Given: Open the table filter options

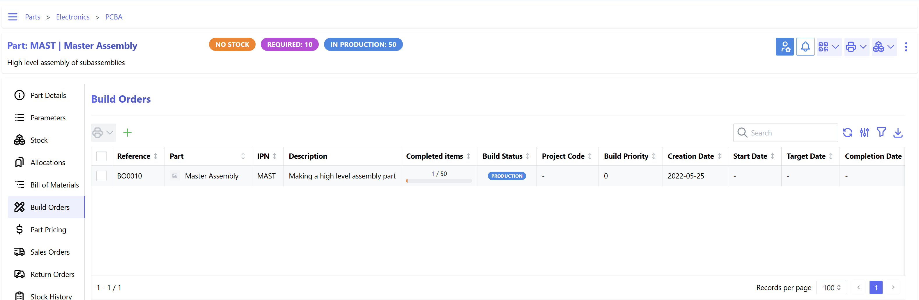Looking at the screenshot, I should pos(881,132).
